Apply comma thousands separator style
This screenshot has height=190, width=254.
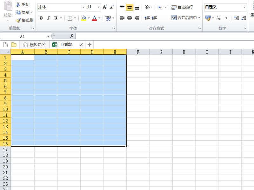tap(226, 18)
